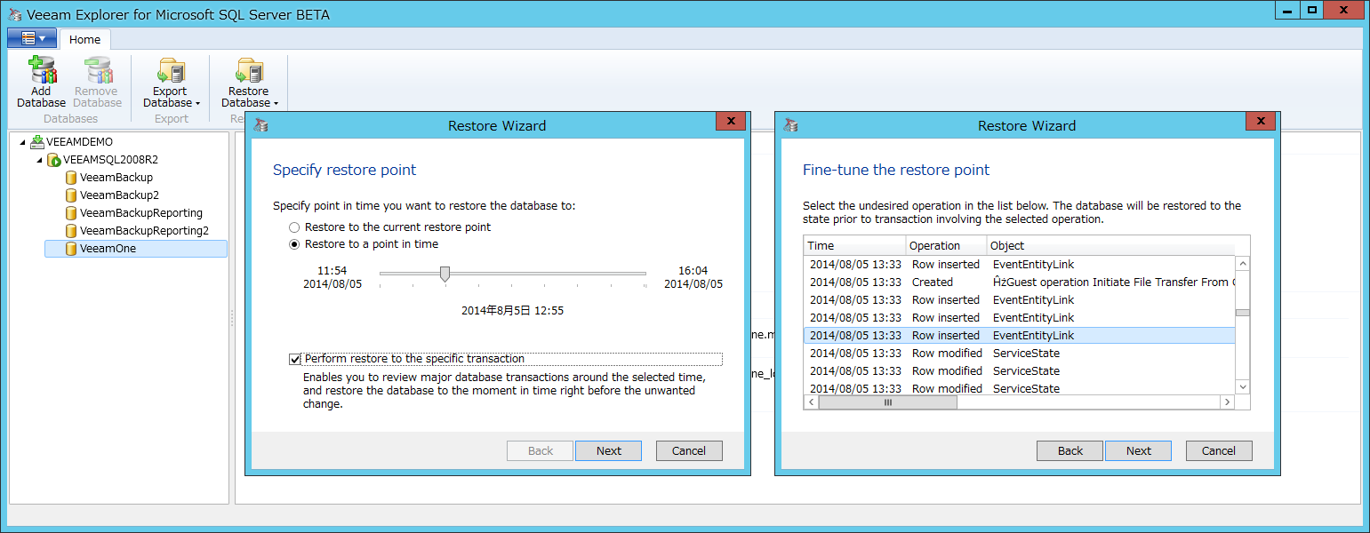Click the Export Database icon

pyautogui.click(x=170, y=70)
